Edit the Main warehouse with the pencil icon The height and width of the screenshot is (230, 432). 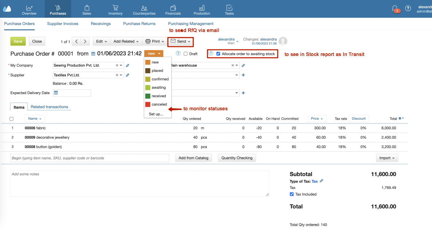tap(243, 65)
